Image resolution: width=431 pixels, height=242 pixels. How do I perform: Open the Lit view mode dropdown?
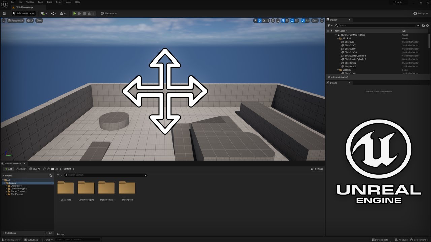point(30,21)
